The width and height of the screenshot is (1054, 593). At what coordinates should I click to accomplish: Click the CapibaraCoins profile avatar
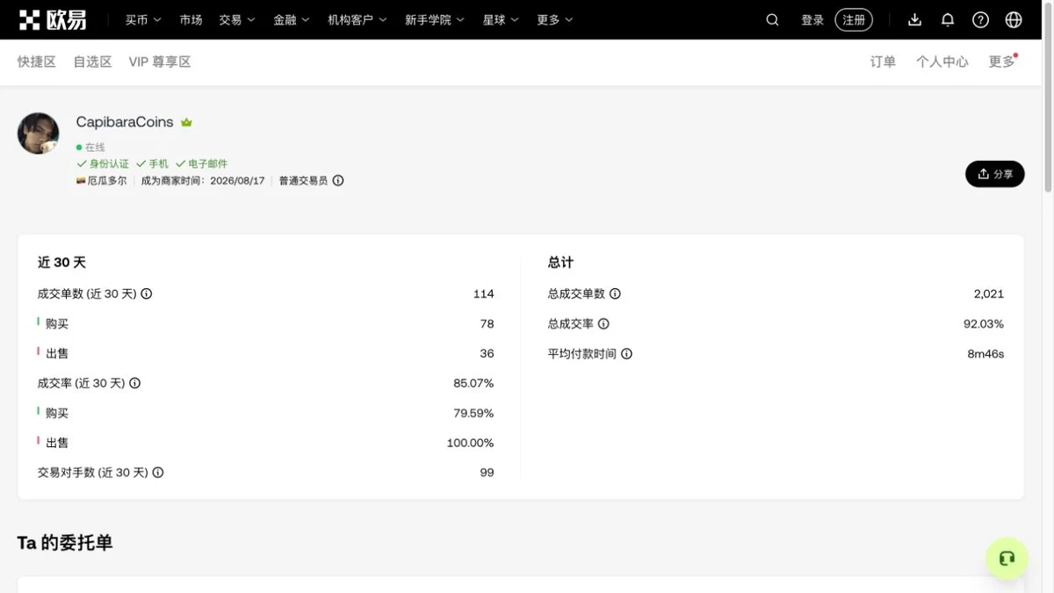(38, 134)
